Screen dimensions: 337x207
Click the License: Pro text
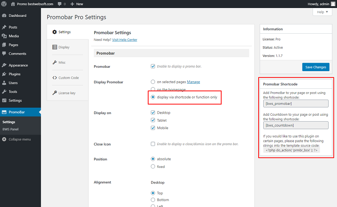[x=271, y=39]
